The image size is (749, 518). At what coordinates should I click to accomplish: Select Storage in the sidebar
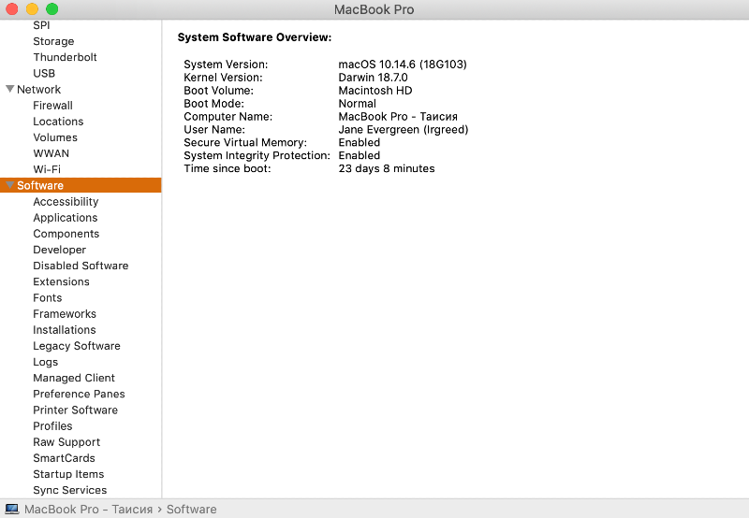click(53, 41)
